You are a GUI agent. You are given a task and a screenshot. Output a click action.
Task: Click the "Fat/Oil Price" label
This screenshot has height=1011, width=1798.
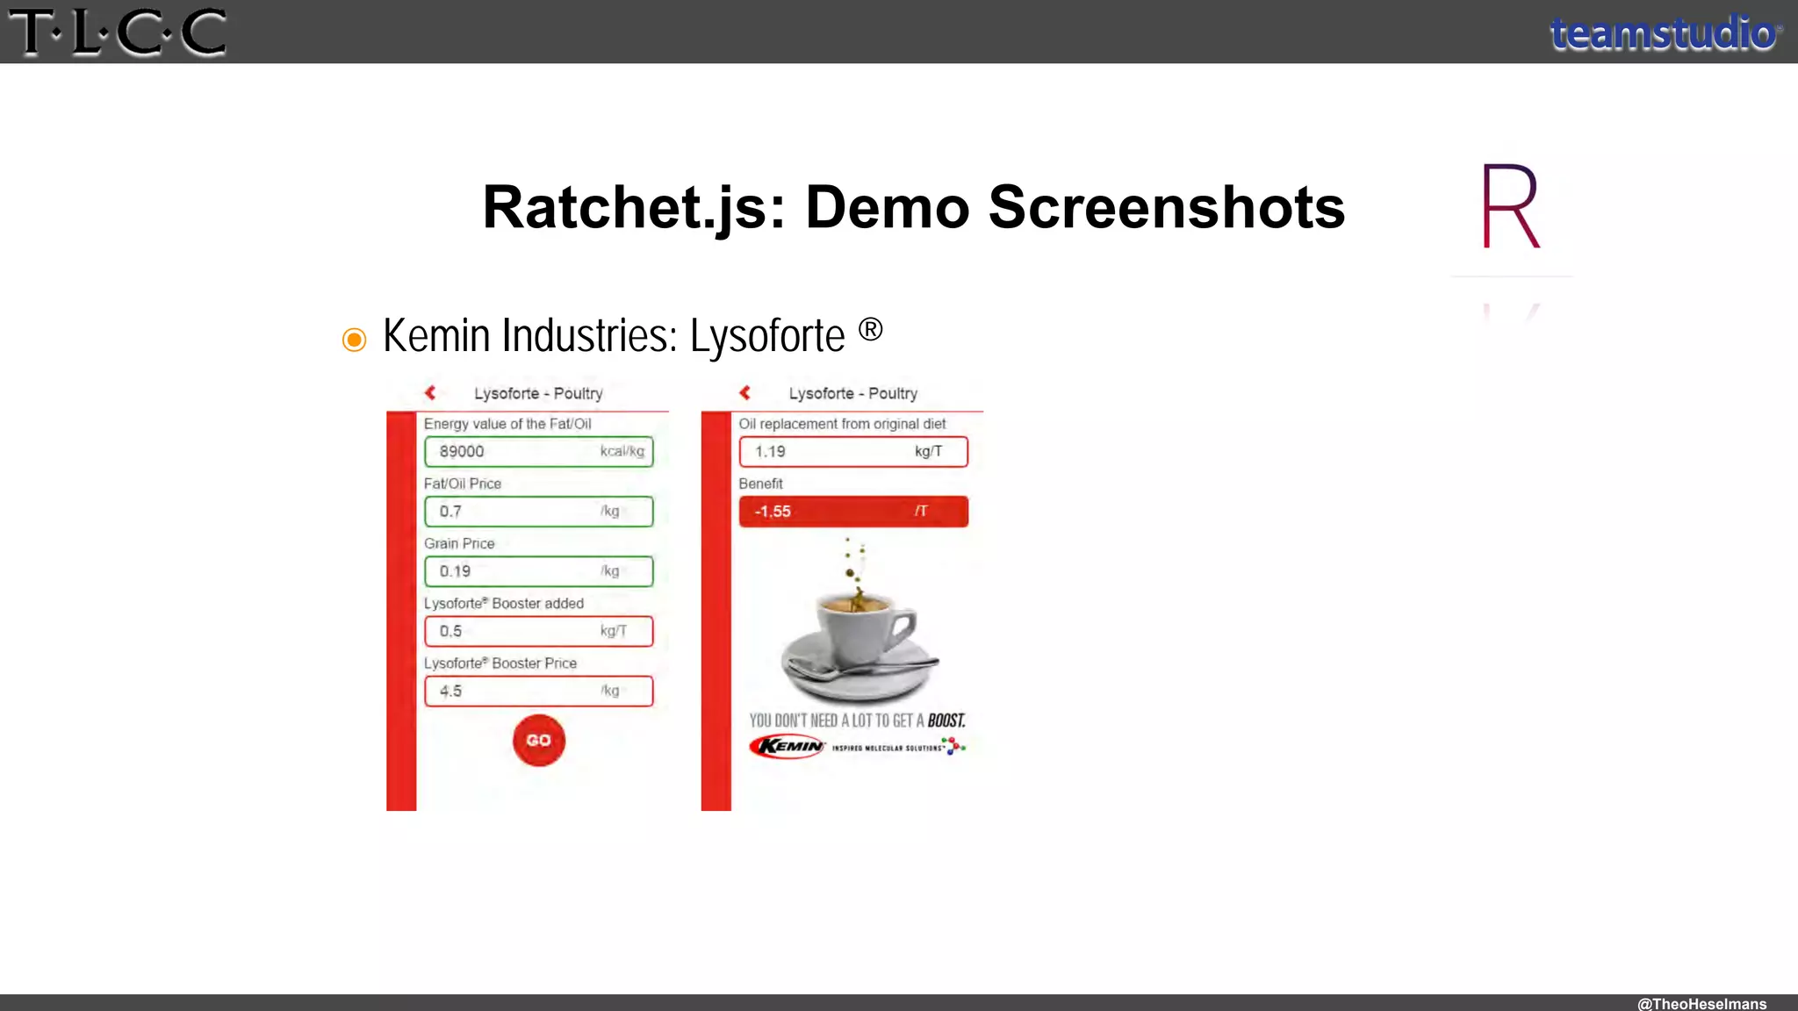coord(463,484)
